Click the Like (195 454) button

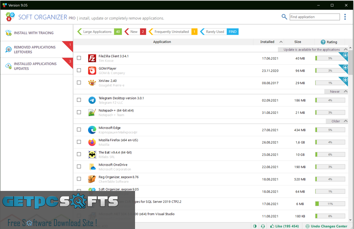click(285, 226)
